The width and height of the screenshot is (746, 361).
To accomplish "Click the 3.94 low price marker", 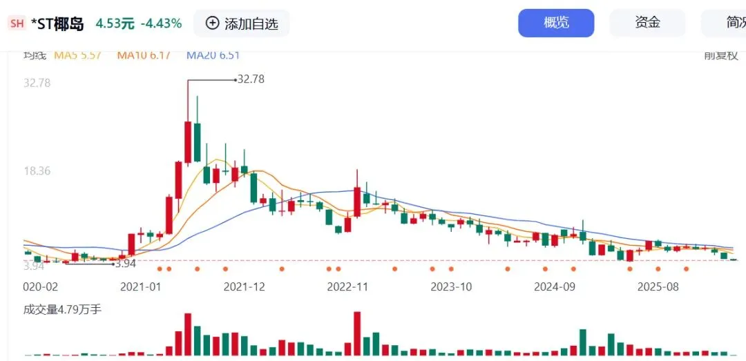I will [125, 263].
